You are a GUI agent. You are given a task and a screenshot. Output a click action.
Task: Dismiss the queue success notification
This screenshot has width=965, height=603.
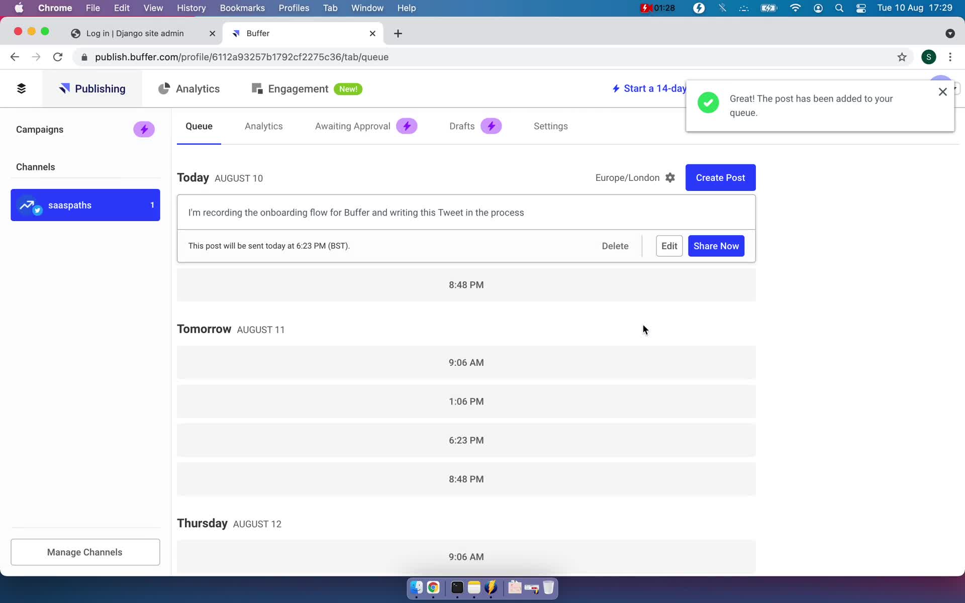[x=942, y=92]
